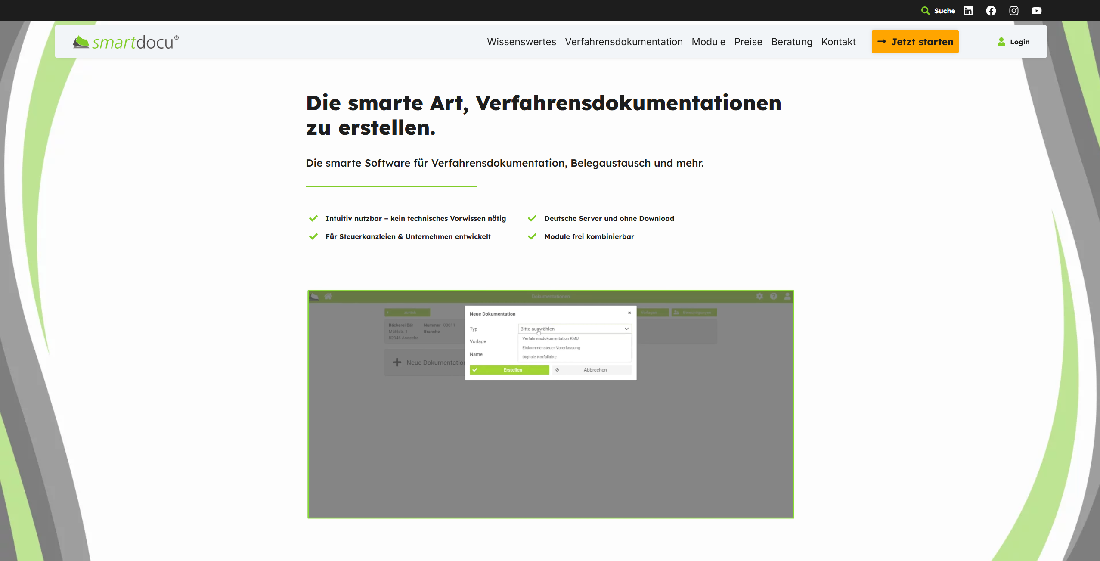Open the Verfahrensdokumentation menu item

pos(623,42)
